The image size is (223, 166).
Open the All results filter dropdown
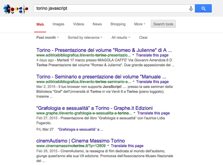(x=121, y=37)
